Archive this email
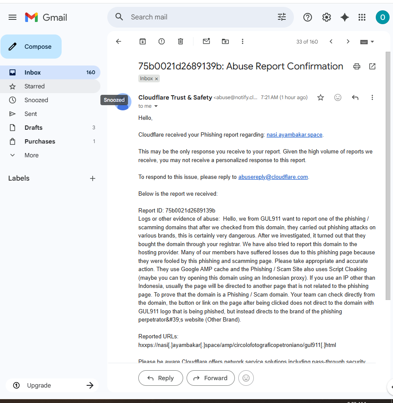Image resolution: width=393 pixels, height=403 pixels. click(142, 41)
